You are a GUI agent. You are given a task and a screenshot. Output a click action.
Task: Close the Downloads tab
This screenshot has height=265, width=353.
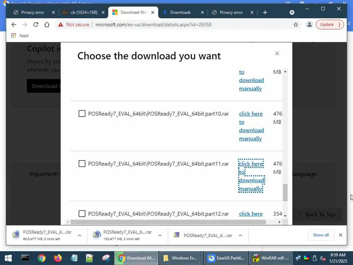[202, 12]
